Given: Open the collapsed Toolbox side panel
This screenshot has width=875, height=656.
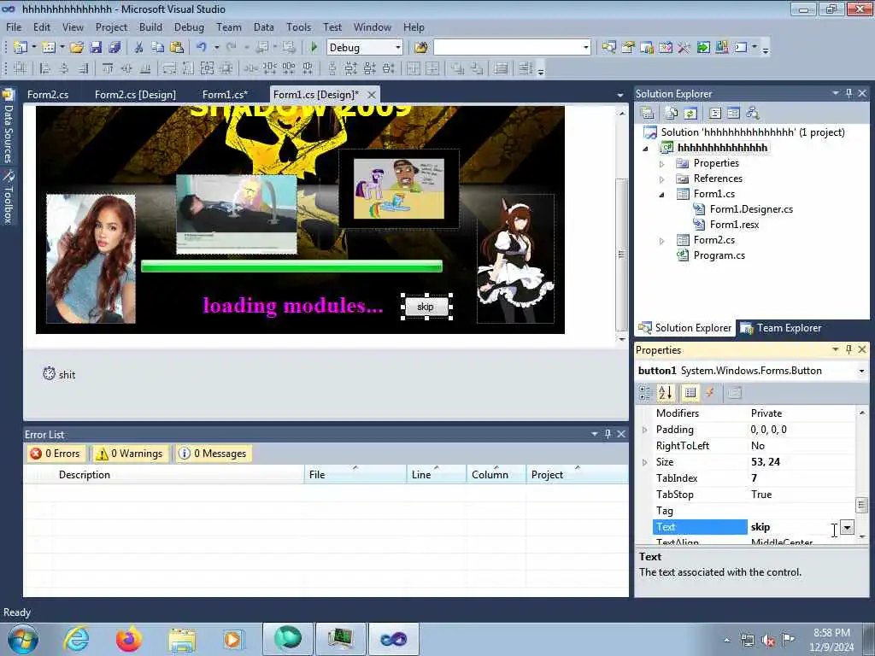Looking at the screenshot, I should click(9, 196).
